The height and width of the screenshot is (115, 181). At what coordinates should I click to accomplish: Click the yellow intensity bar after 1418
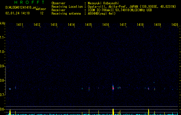[148, 112]
